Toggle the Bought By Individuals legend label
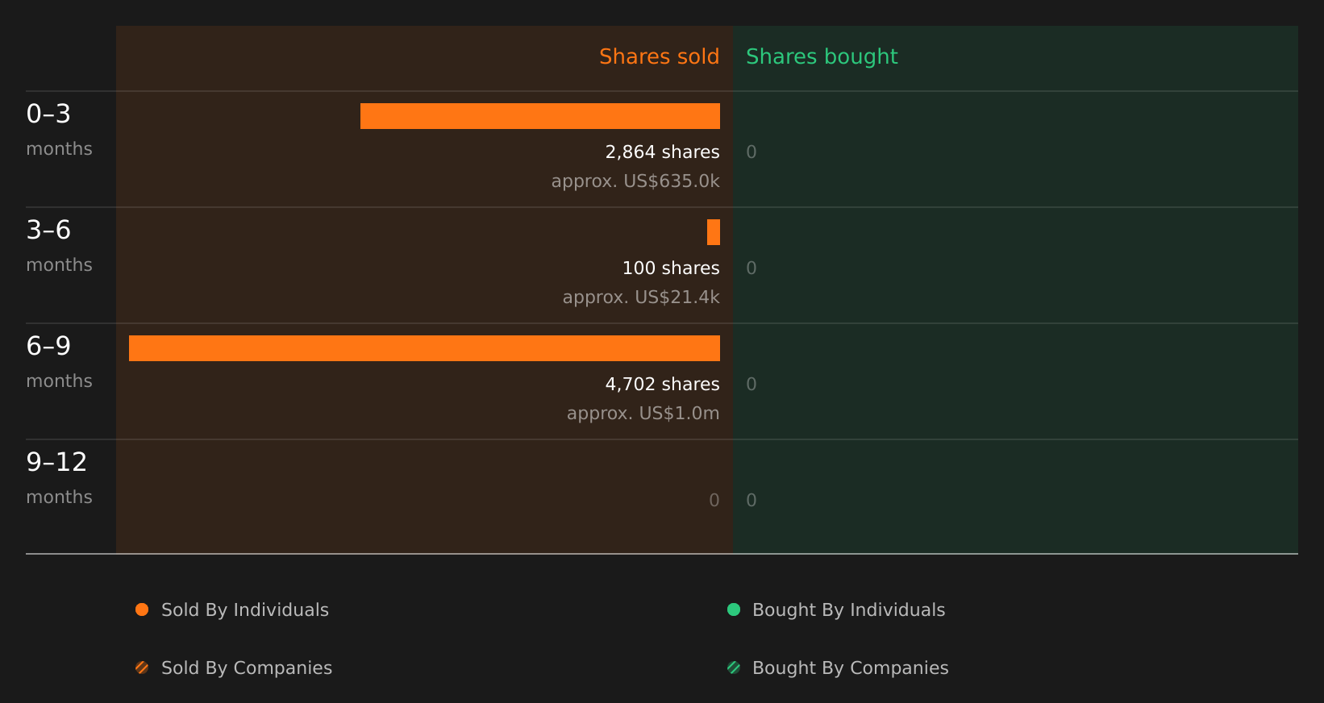Screen dimensions: 1324x703 pyautogui.click(x=848, y=610)
